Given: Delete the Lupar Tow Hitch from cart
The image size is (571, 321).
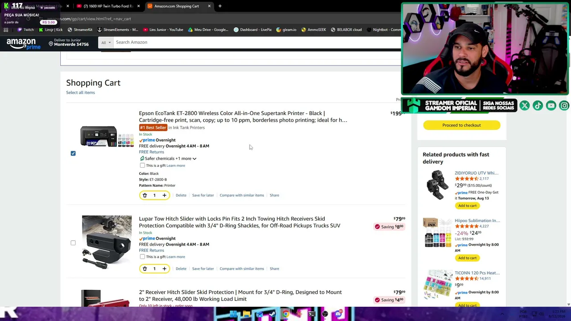Looking at the screenshot, I should [x=181, y=269].
